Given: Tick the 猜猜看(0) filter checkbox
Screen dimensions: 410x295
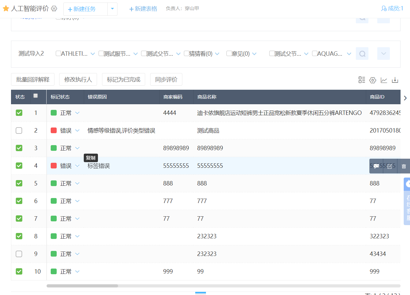Looking at the screenshot, I should tap(186, 54).
